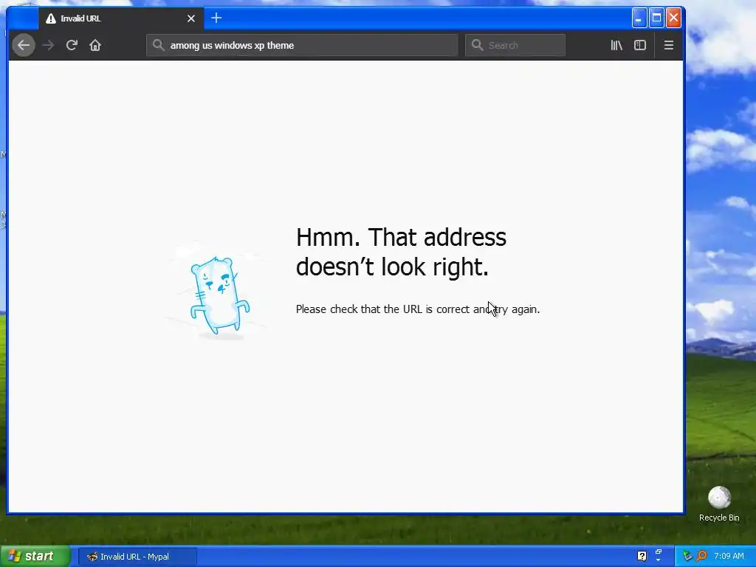The image size is (756, 567).
Task: Select the Invalid URL tab
Action: (x=120, y=18)
